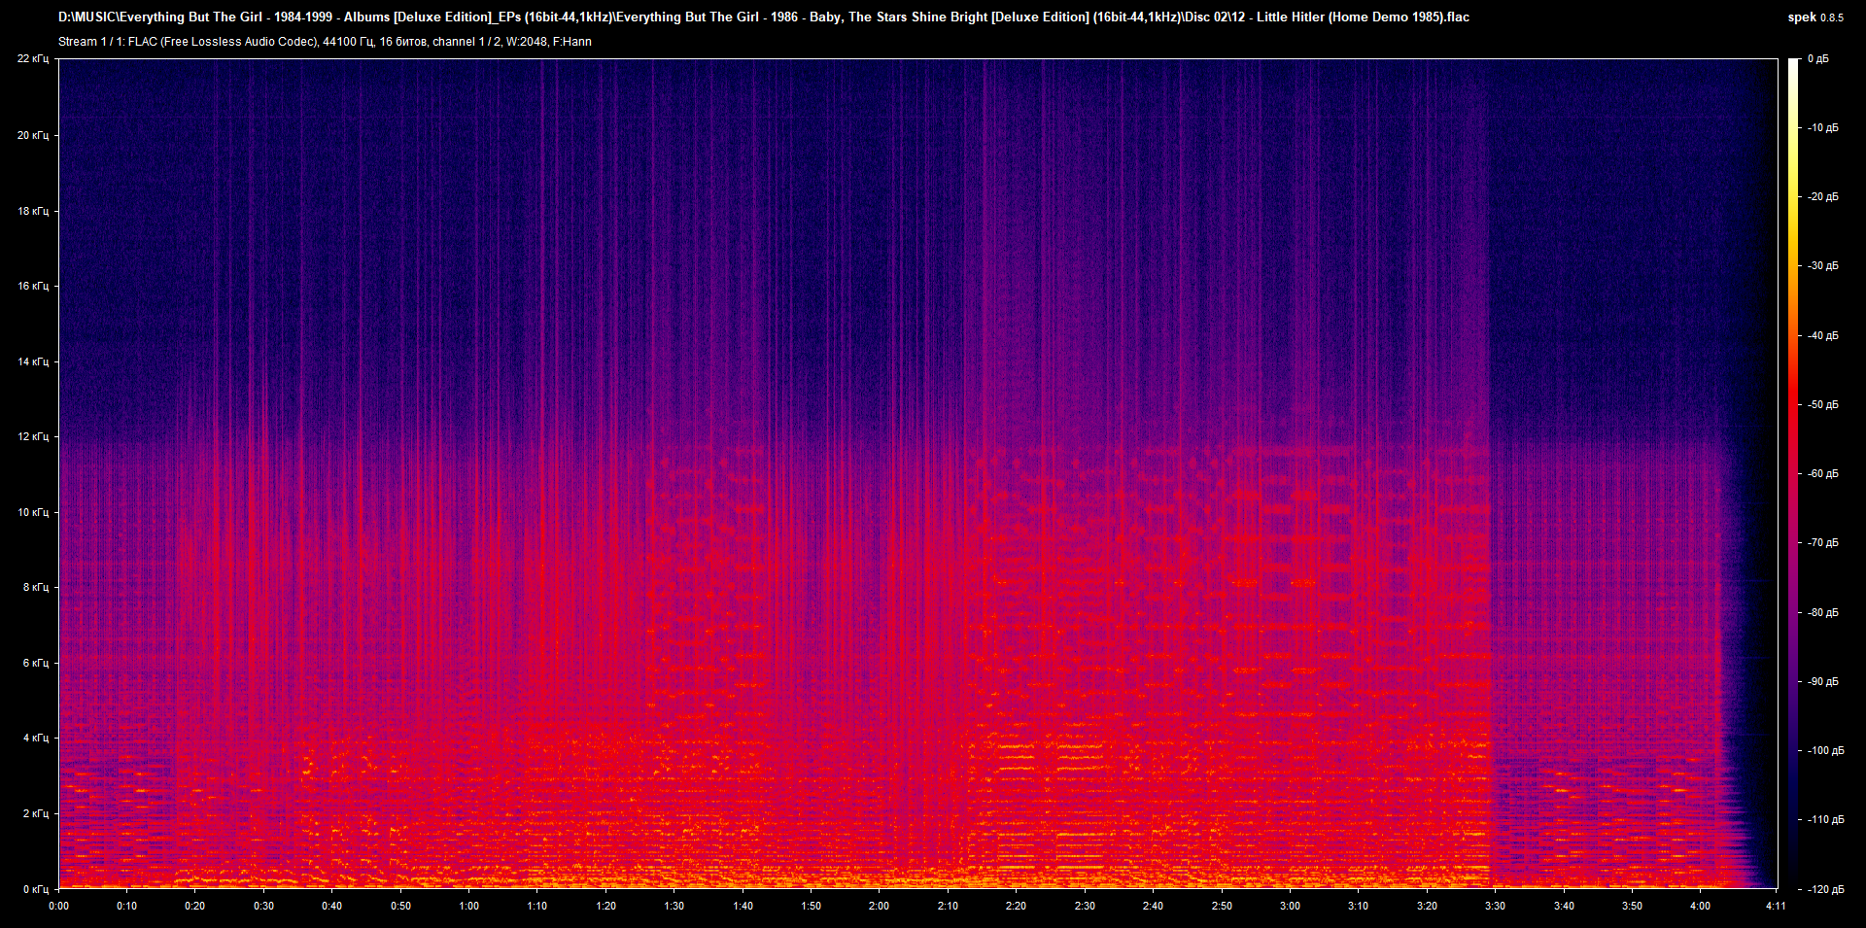Click the -100 дБ scale label
This screenshot has width=1866, height=928.
click(1824, 750)
